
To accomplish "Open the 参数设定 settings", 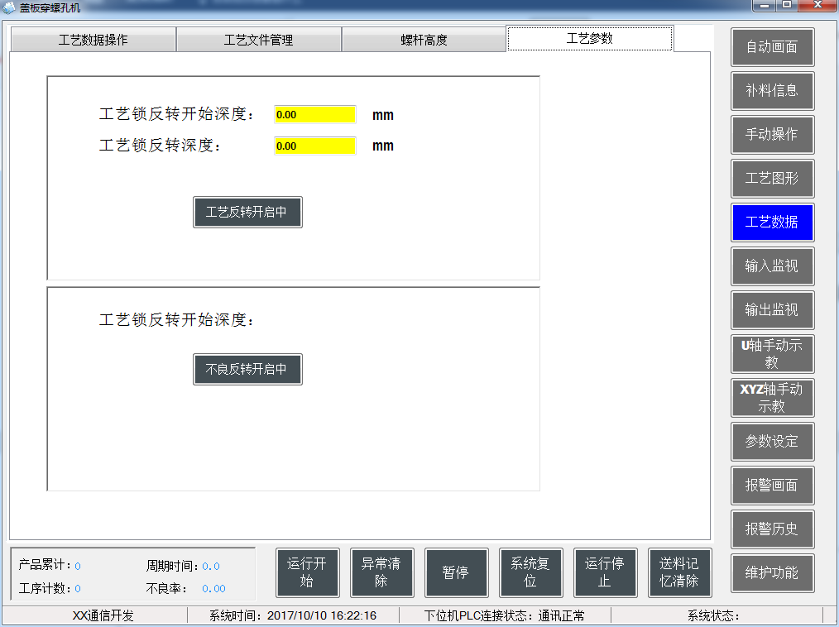I will [772, 442].
